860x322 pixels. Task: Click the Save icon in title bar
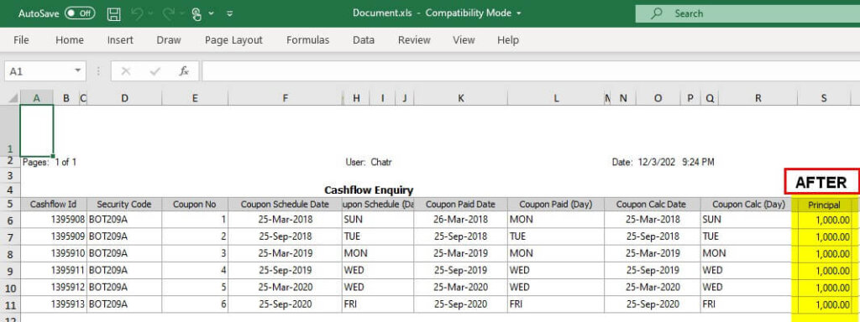pos(113,13)
